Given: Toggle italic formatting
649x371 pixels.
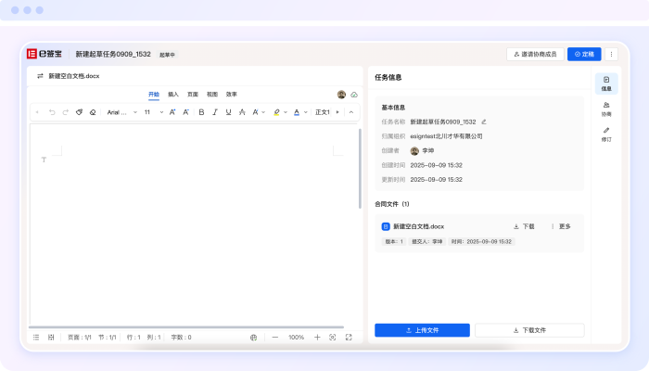Looking at the screenshot, I should click(x=215, y=112).
